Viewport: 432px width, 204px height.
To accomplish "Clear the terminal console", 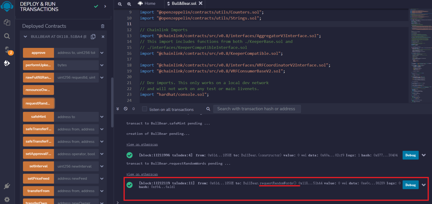I will [126, 109].
